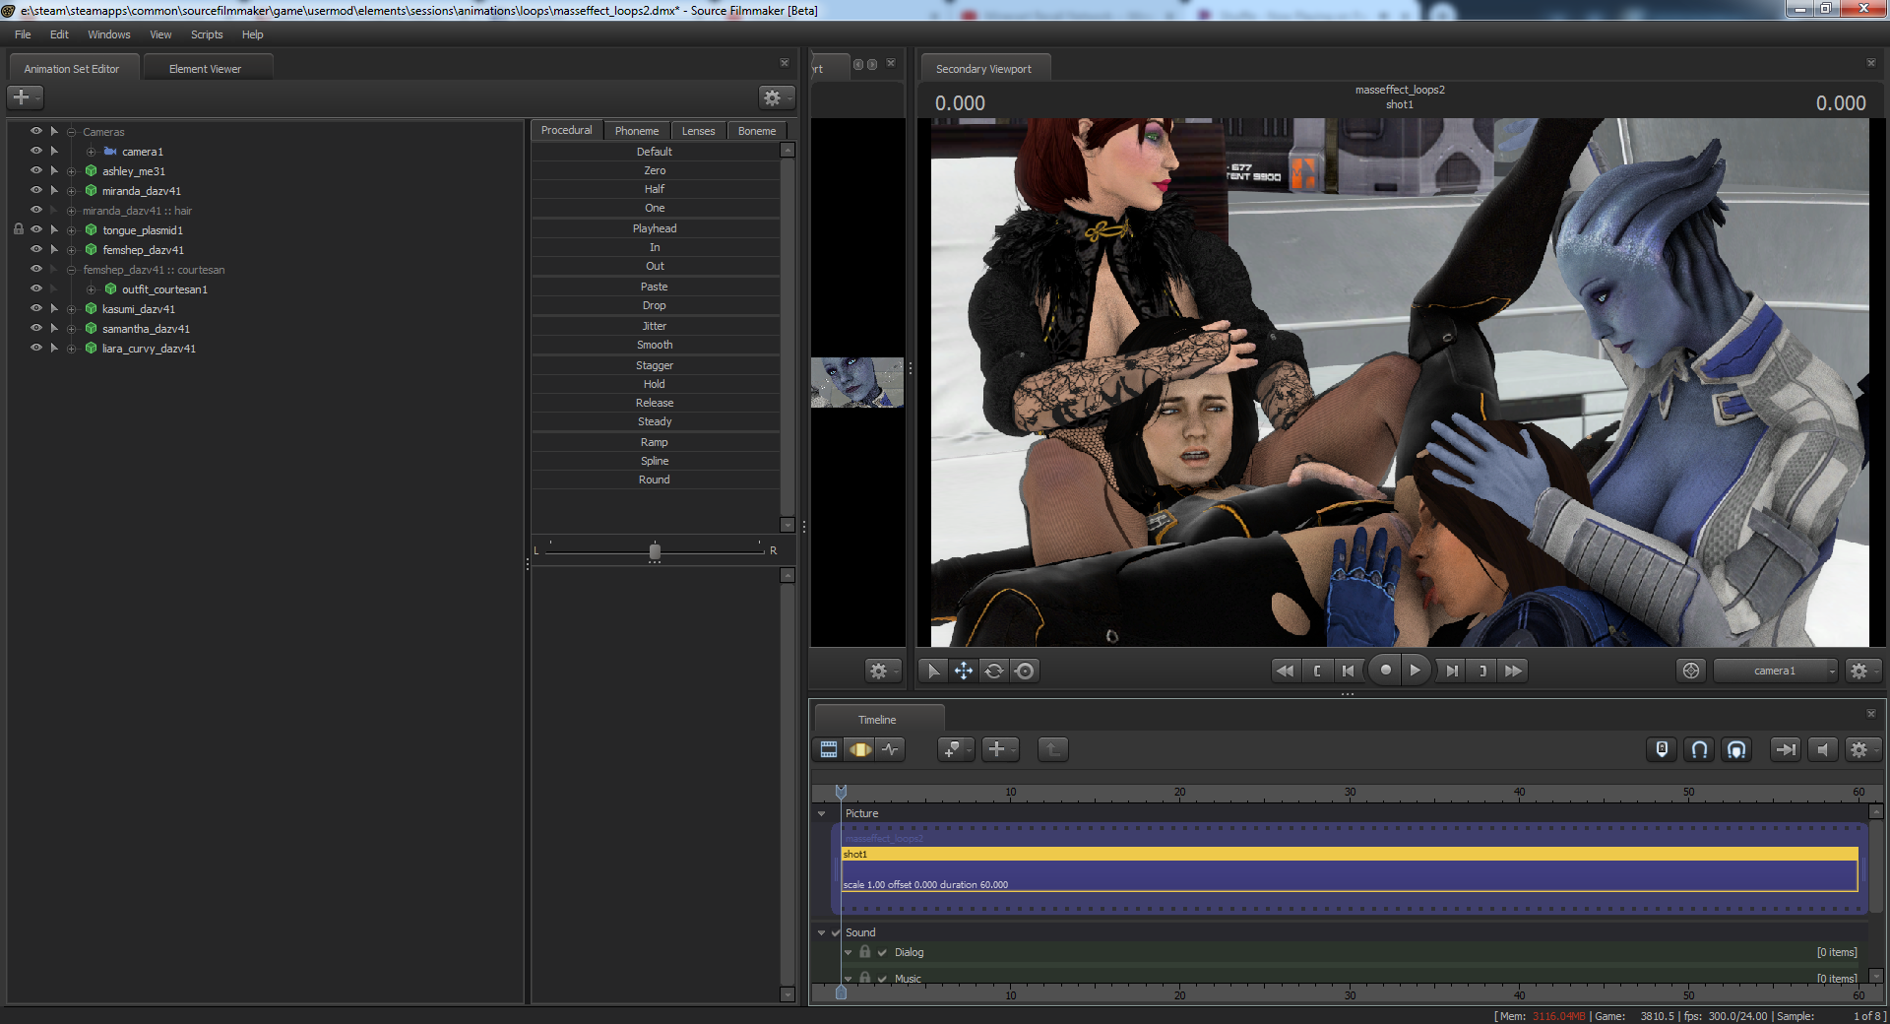Fast forward with the double-right arrow

coord(1514,671)
